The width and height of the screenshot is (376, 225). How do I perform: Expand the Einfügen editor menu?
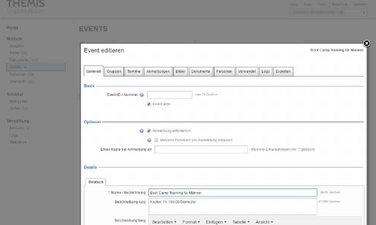coord(217,221)
